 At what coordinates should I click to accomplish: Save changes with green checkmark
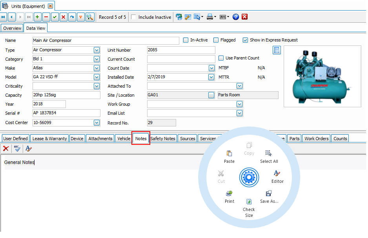pyautogui.click(x=55, y=17)
